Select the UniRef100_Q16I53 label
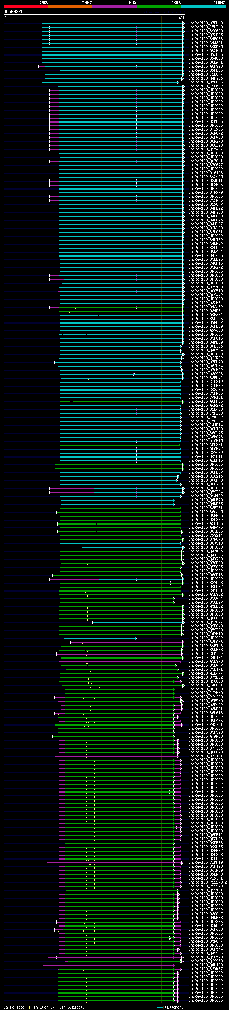 (205, 173)
